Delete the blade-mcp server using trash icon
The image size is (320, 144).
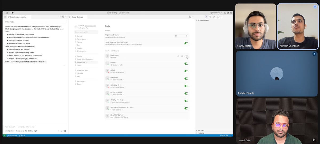[x=182, y=56]
